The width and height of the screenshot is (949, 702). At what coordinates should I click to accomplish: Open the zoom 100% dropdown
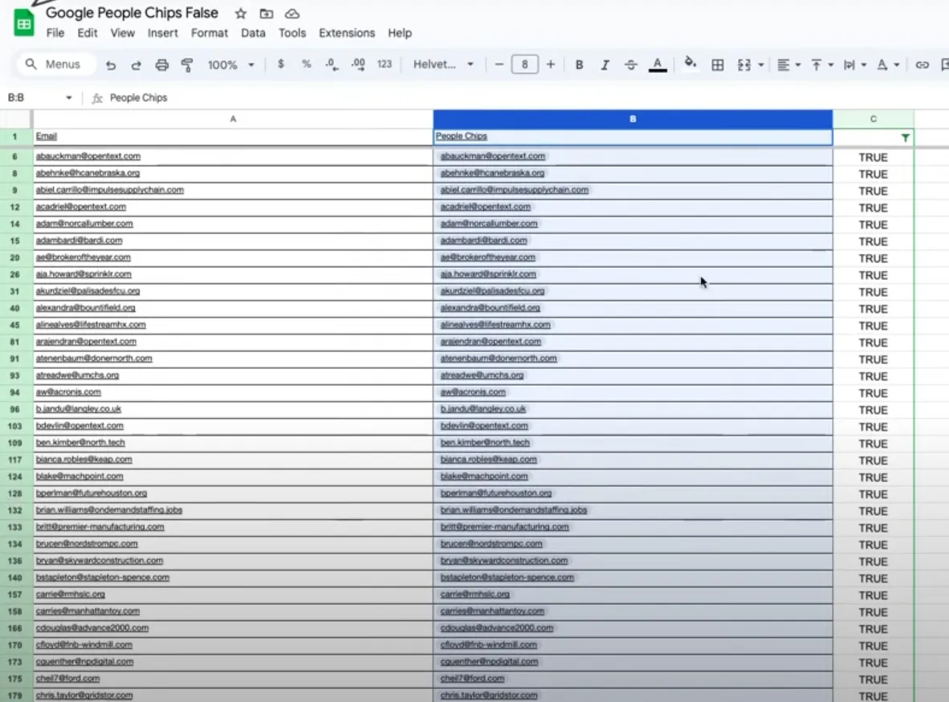pyautogui.click(x=230, y=65)
